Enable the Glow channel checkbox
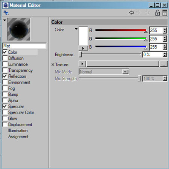This screenshot has height=169, width=169. [x=5, y=118]
